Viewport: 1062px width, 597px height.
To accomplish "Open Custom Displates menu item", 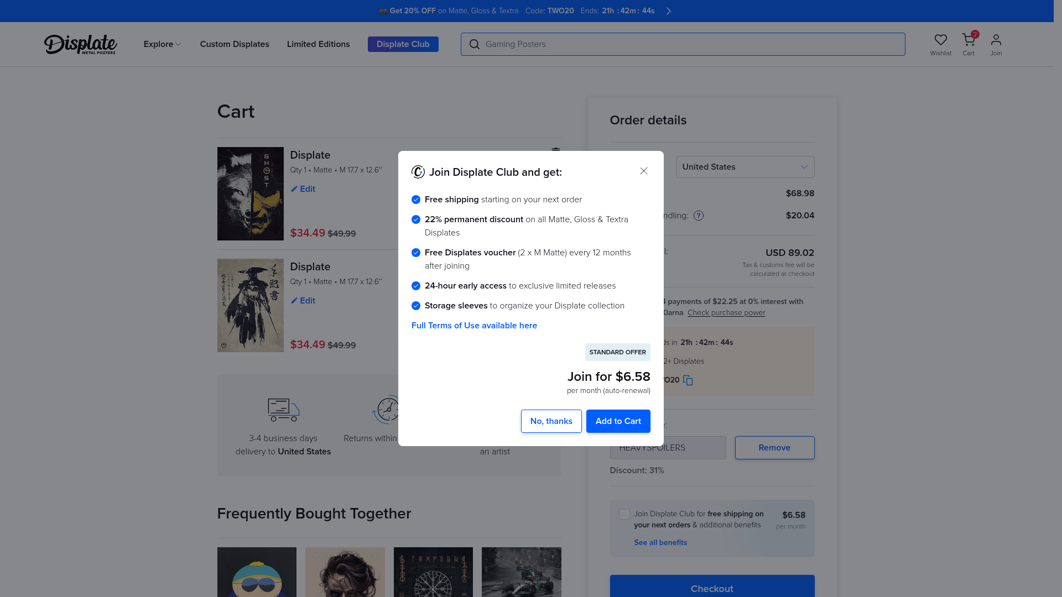I will coord(235,44).
